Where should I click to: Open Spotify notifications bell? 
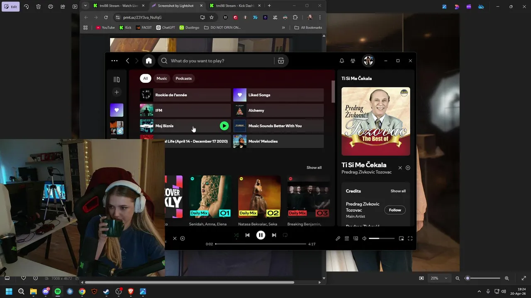pos(342,61)
